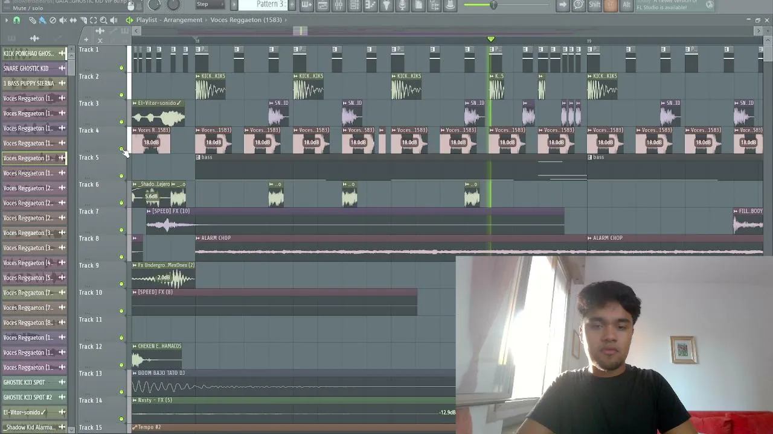
Task: Enable the magnet snap-to-grid tool
Action: (x=16, y=20)
